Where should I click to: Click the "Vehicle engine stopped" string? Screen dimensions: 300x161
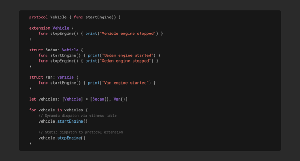(x=128, y=34)
